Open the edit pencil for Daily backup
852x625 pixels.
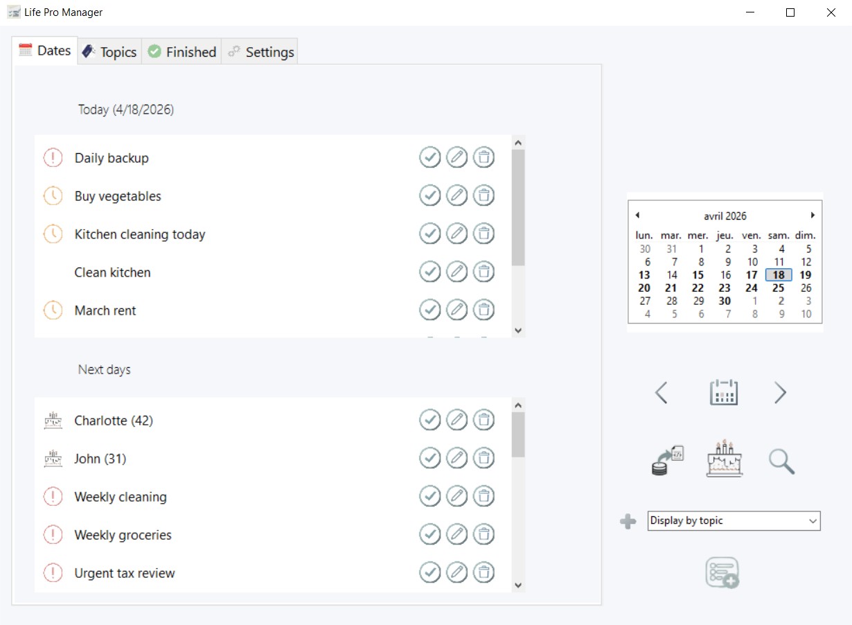pos(457,157)
